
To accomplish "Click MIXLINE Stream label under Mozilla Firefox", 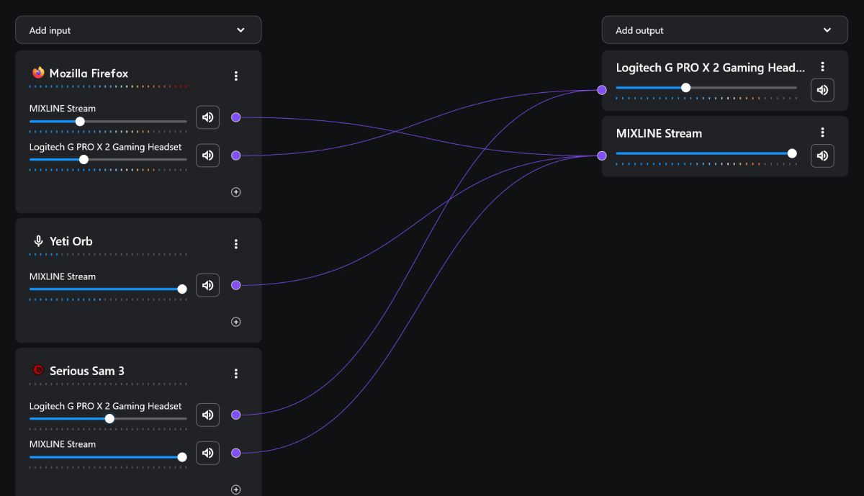I will coord(63,109).
